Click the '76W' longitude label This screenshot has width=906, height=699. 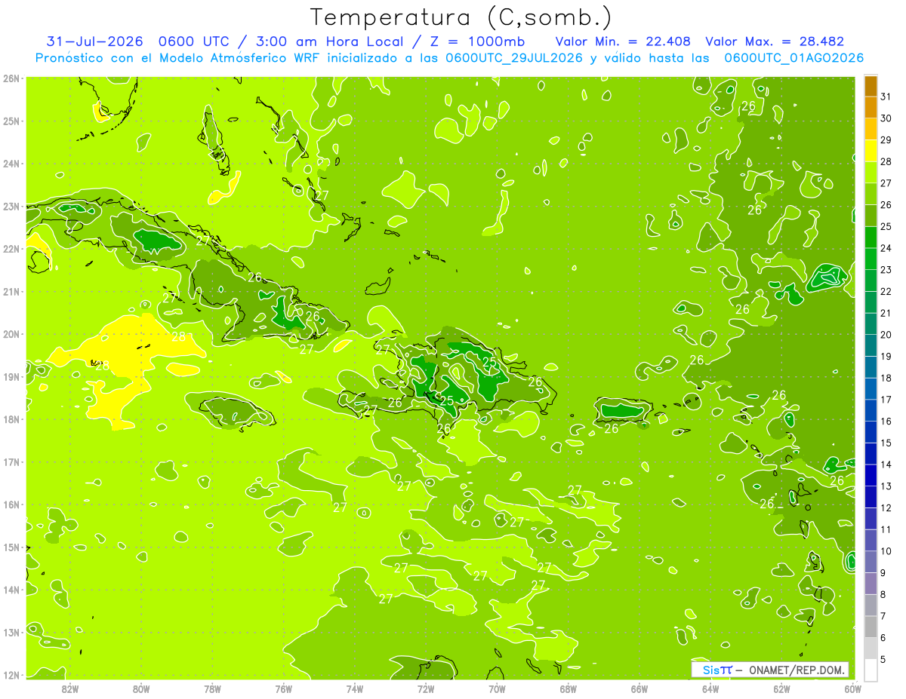(x=284, y=689)
